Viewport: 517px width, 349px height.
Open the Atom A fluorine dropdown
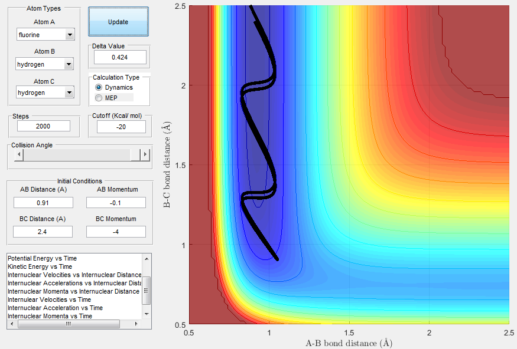(45, 35)
